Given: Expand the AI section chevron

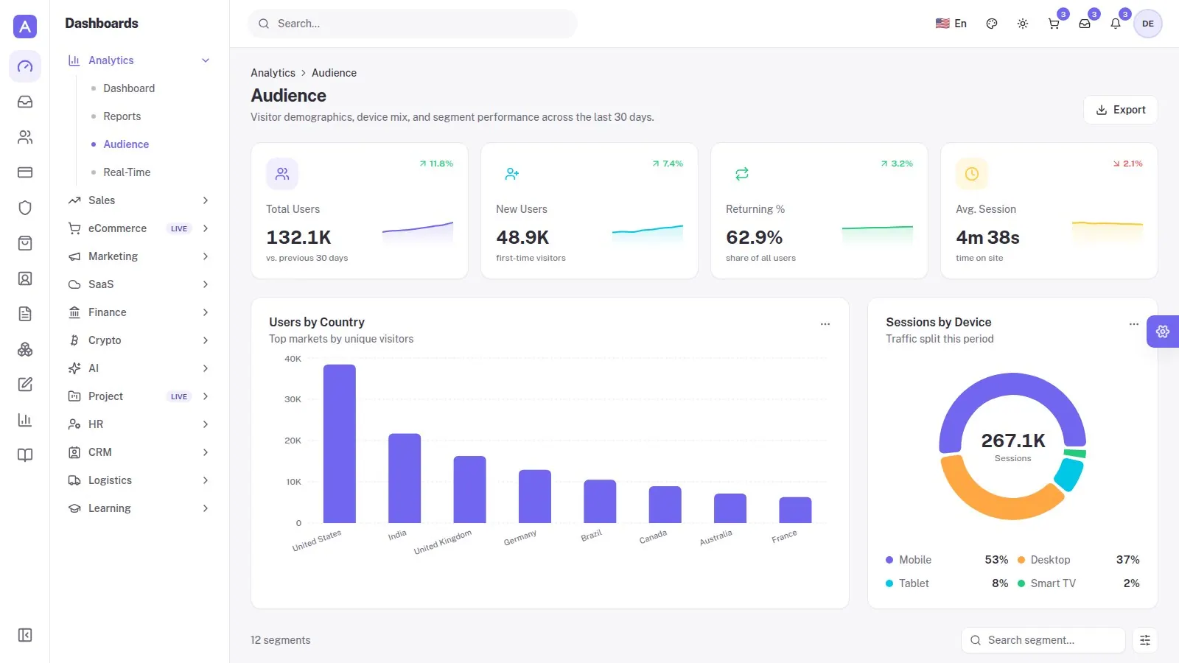Looking at the screenshot, I should point(206,368).
